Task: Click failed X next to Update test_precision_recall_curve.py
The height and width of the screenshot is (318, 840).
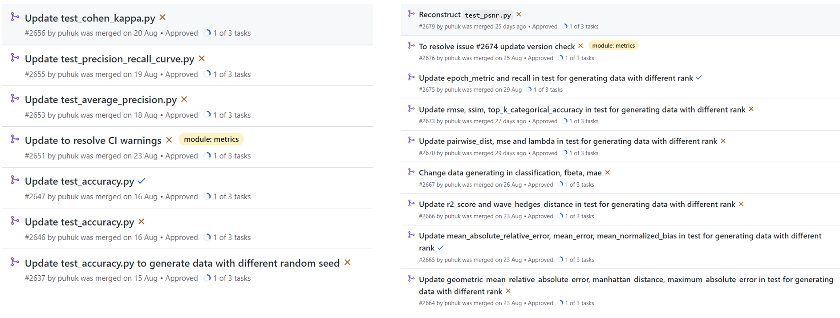Action: (x=202, y=58)
